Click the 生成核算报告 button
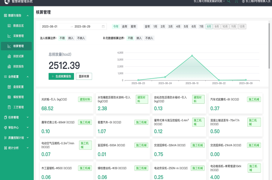 [61, 76]
